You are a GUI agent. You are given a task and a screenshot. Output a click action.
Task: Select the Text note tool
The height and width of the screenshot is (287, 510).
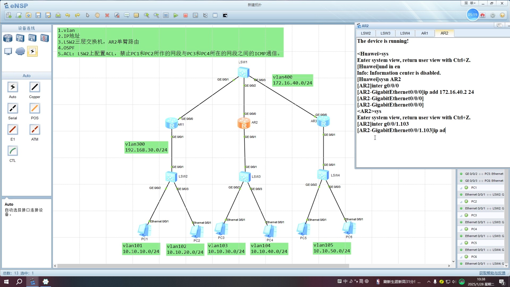pyautogui.click(x=127, y=15)
